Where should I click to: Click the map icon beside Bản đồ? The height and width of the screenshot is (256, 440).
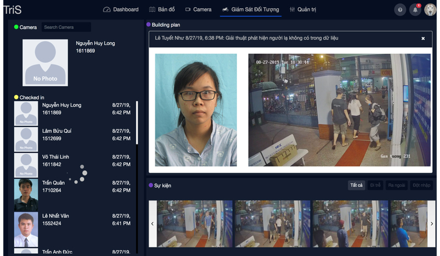pos(152,9)
